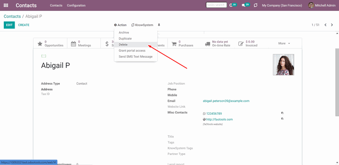
Task: Focus the tasks search input field
Action: point(216,5)
